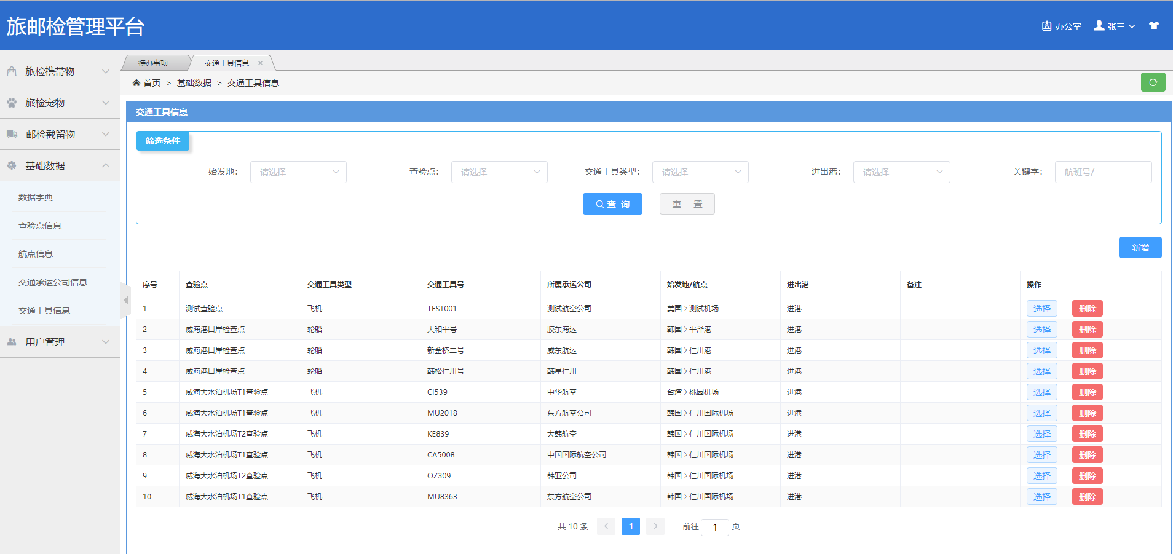Click 选择 for the TEST001 row

click(x=1041, y=309)
